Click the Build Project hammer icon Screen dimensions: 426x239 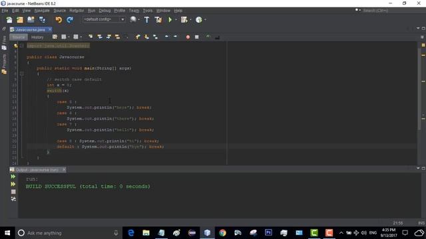point(146,19)
